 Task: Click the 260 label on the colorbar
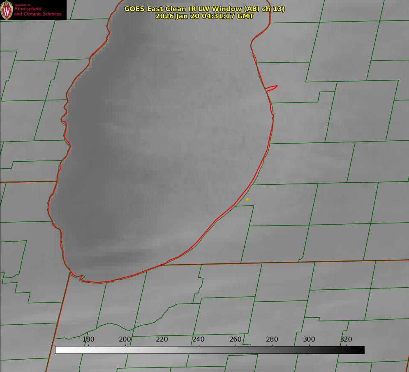point(236,339)
